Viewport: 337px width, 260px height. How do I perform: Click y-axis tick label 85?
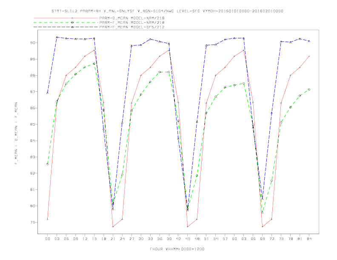pos(33,124)
